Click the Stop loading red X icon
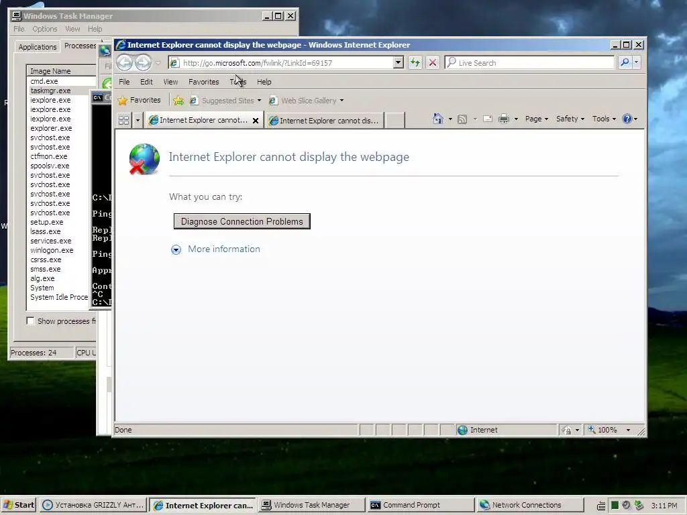Screen dimensions: 687x515 point(433,62)
